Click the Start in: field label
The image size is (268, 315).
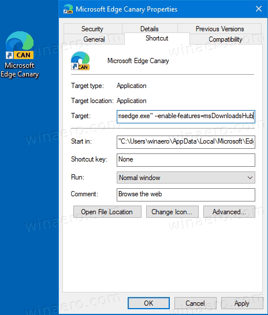(x=81, y=141)
